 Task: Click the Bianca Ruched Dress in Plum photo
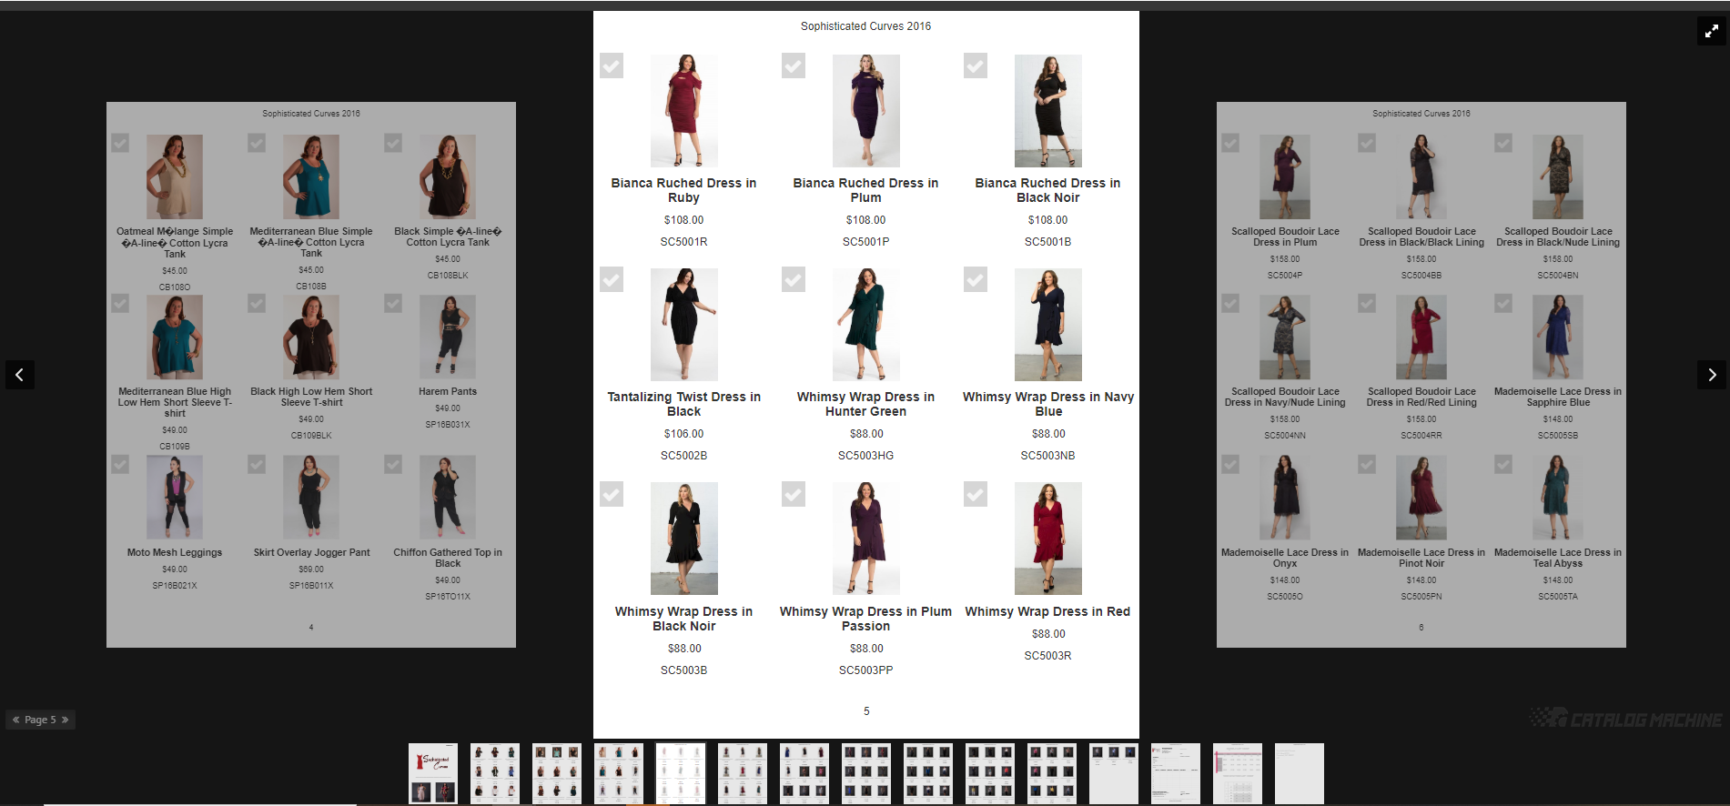[866, 111]
